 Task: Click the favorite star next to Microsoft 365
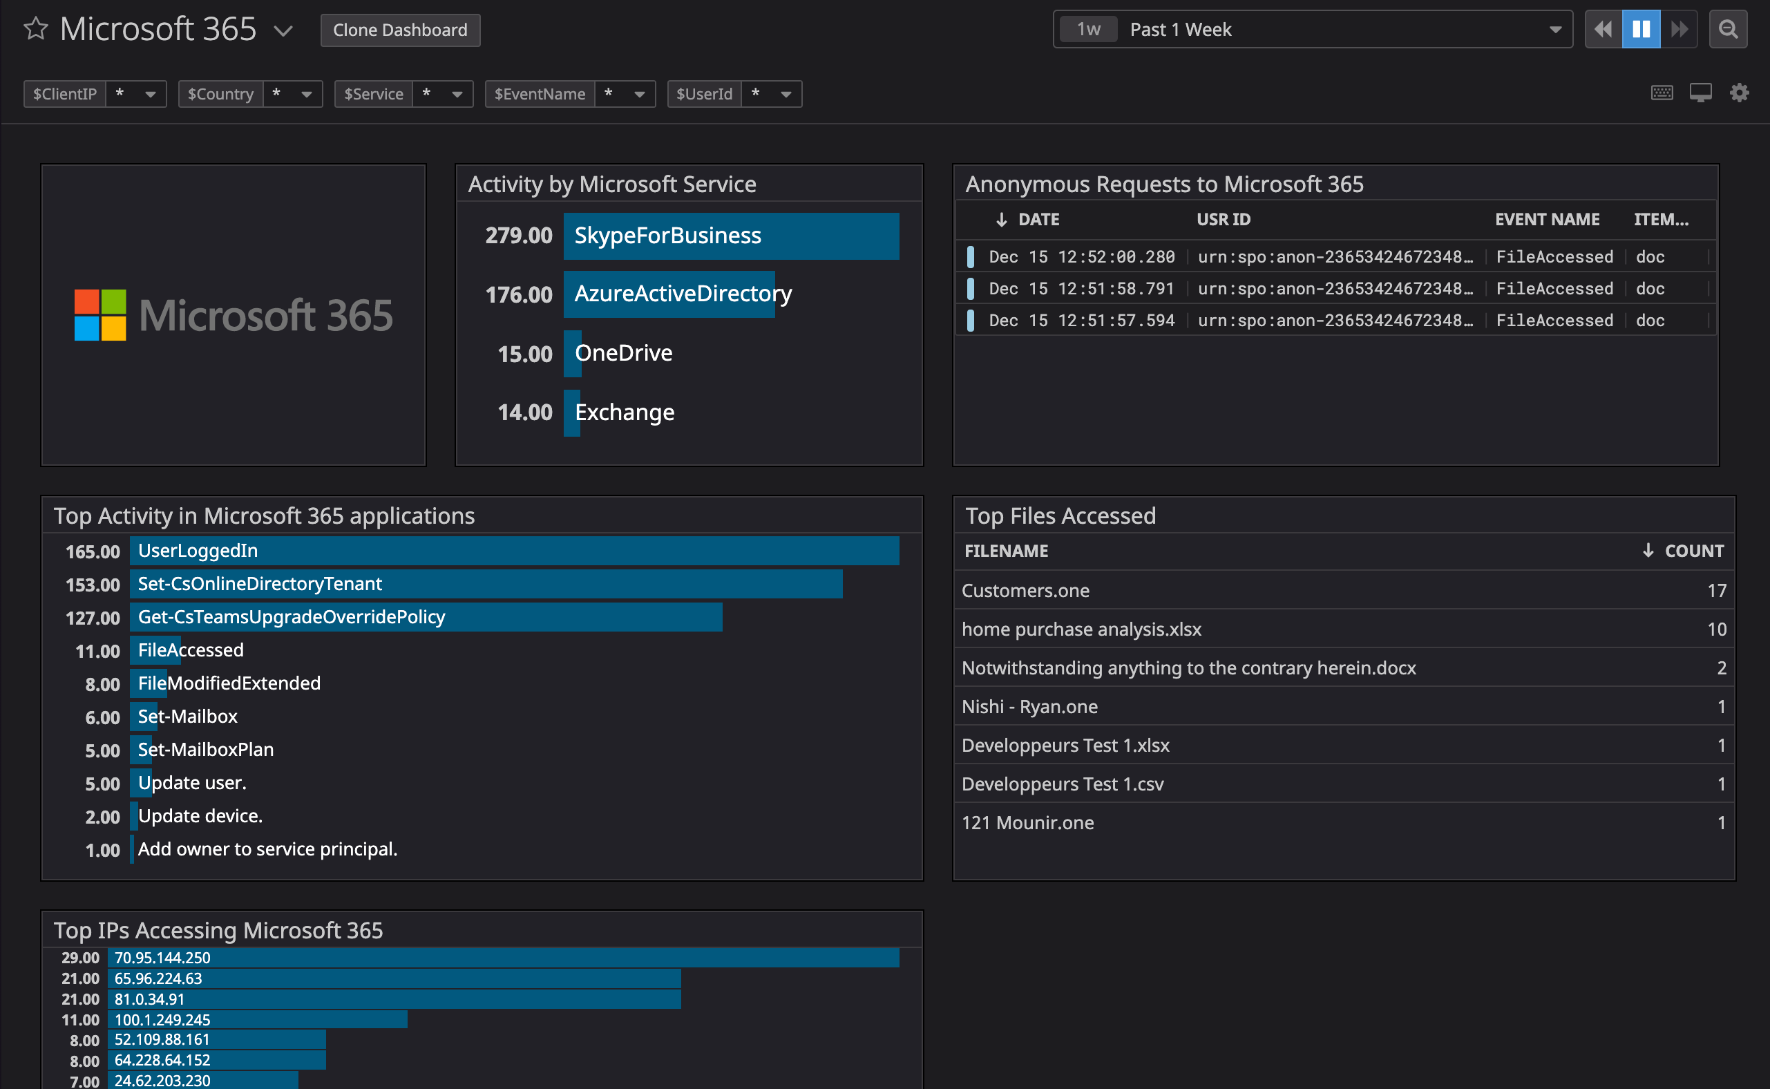pos(35,29)
